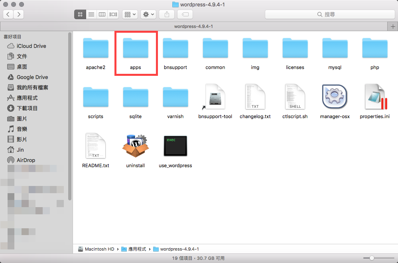This screenshot has width=398, height=263.
Task: Go forward with the right arrow button
Action: [19, 14]
